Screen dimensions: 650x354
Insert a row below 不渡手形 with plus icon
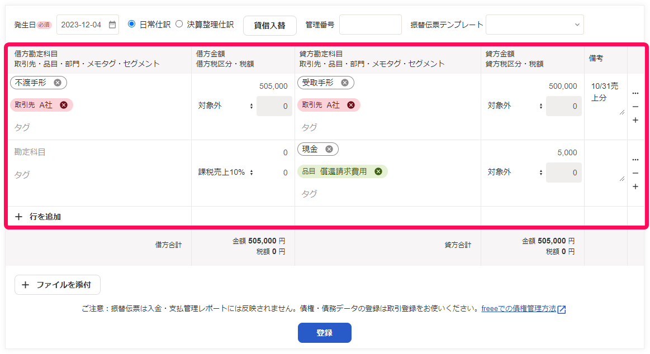635,120
